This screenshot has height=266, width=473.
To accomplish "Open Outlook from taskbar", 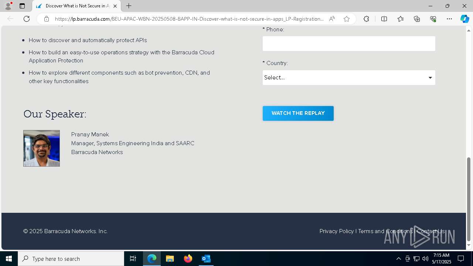I will click(206, 259).
